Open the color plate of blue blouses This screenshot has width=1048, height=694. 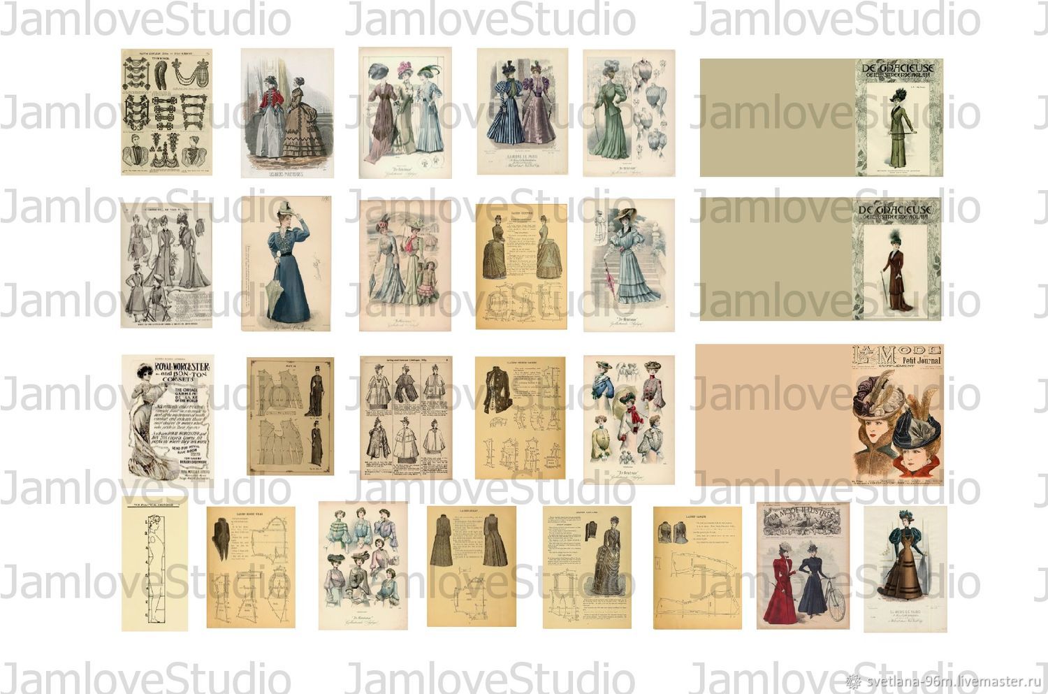click(363, 565)
